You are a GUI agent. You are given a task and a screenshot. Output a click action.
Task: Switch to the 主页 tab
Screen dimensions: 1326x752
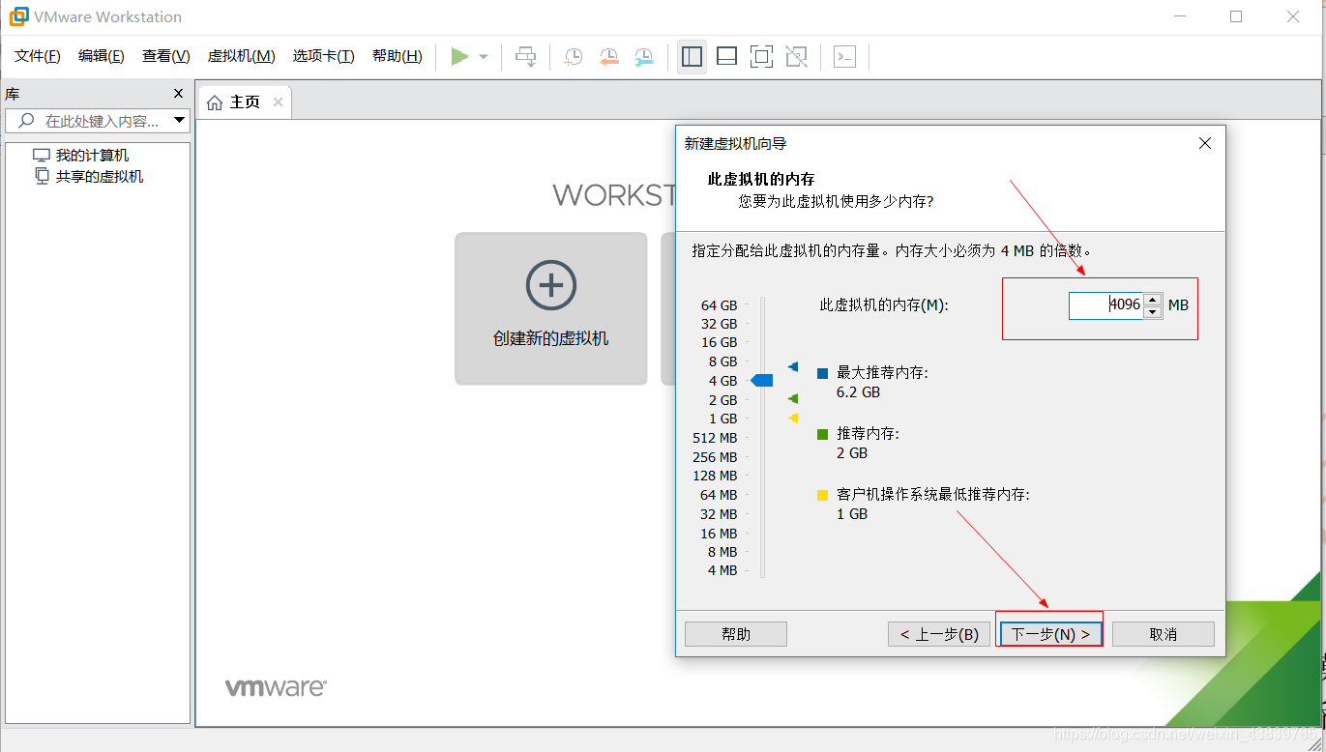pyautogui.click(x=244, y=101)
